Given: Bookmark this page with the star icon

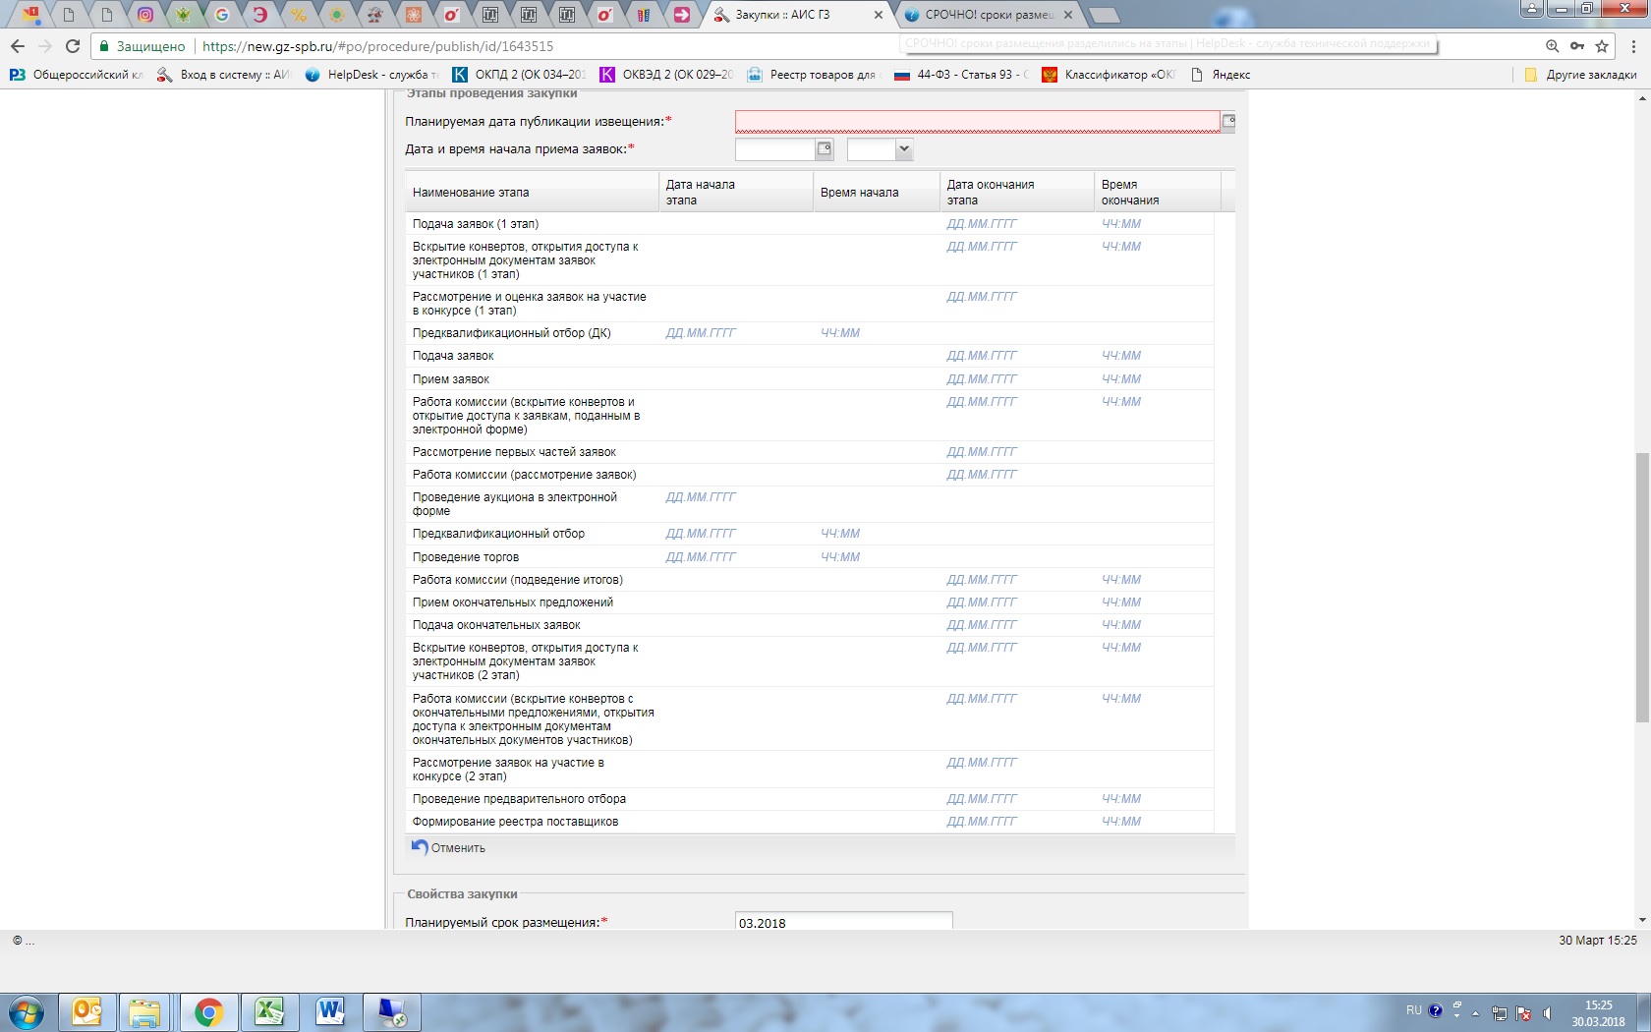Looking at the screenshot, I should point(1602,46).
